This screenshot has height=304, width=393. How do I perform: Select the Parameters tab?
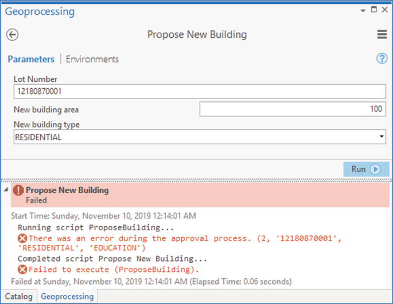[31, 60]
